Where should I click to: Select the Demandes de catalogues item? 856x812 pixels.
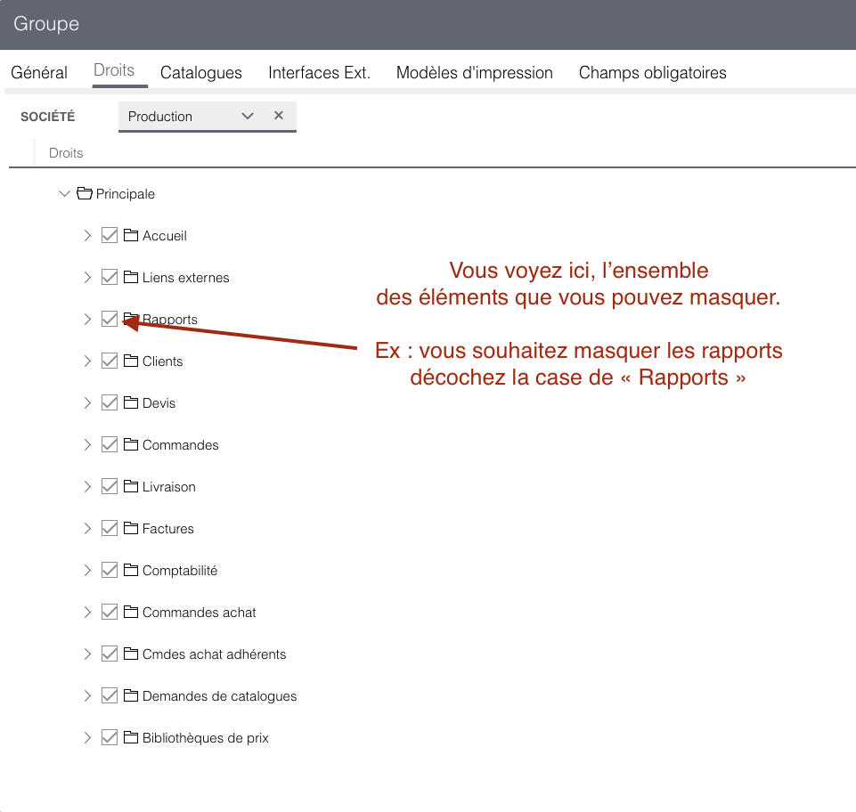pos(219,695)
